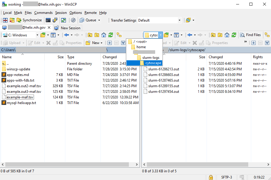
Task: Open the Commands menu
Action: pos(43,13)
